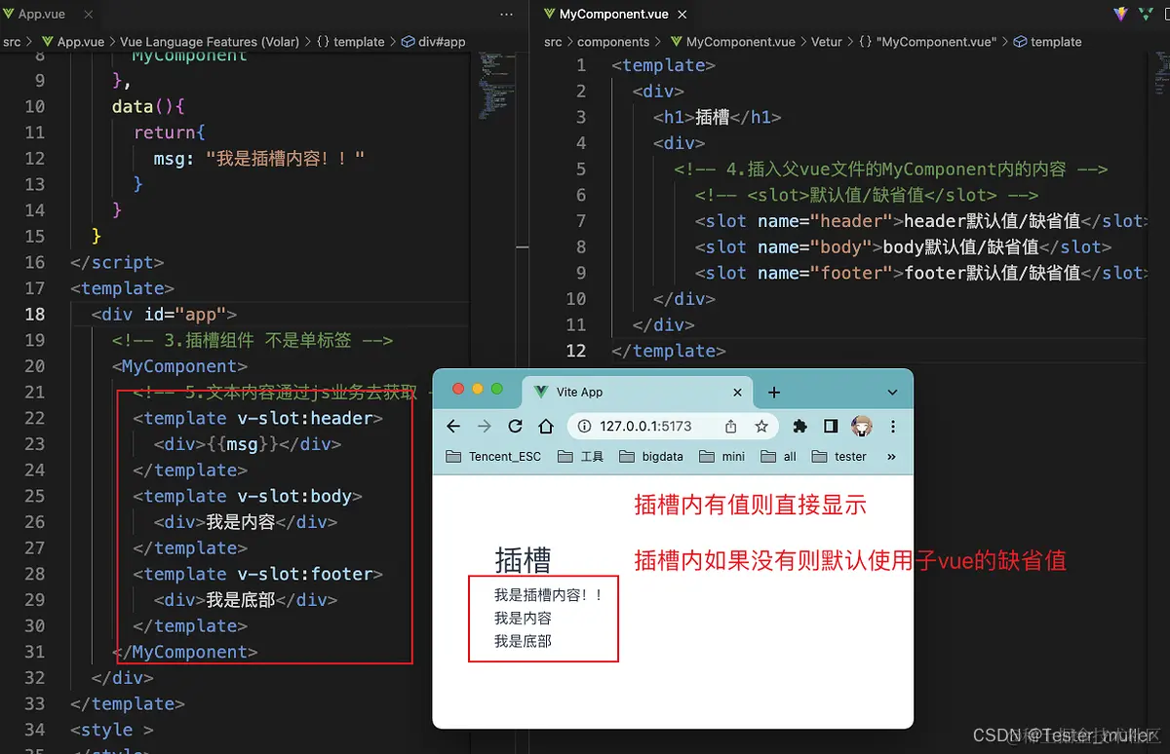Show more bookmarks overflow chevron
1170x754 pixels.
point(891,456)
